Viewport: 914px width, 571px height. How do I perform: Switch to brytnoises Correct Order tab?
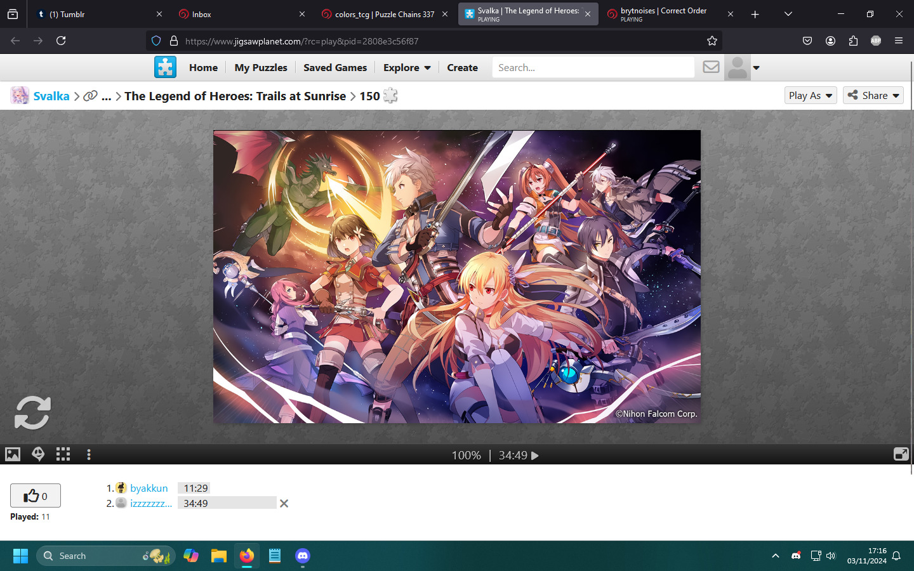(x=670, y=14)
